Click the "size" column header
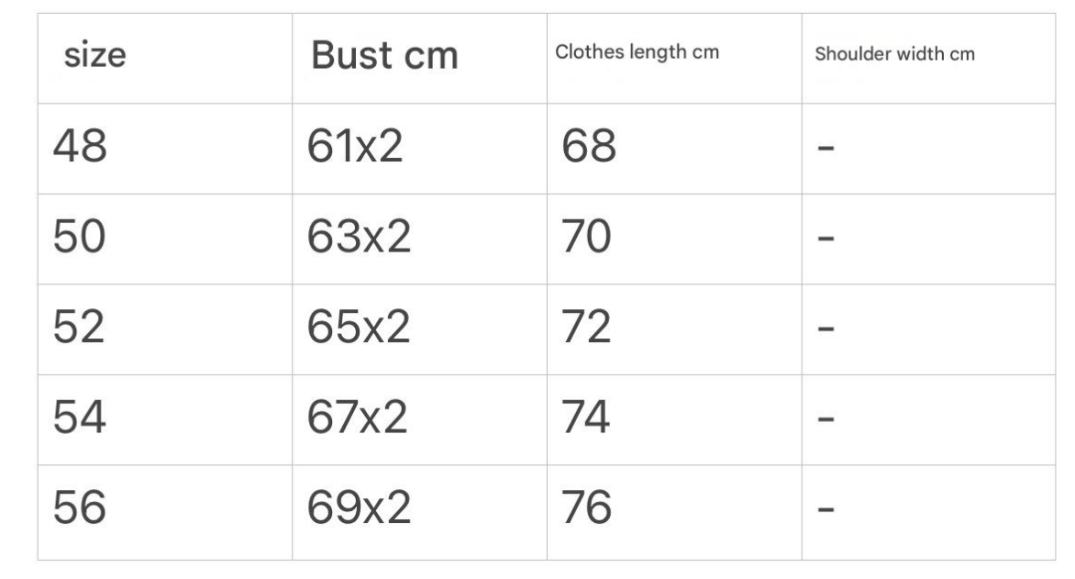1075x579 pixels. point(95,57)
